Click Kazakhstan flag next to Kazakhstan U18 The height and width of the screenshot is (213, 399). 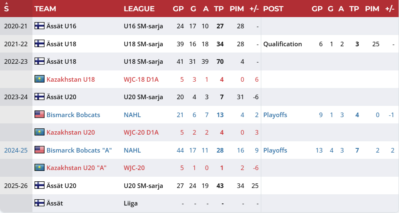coord(40,79)
